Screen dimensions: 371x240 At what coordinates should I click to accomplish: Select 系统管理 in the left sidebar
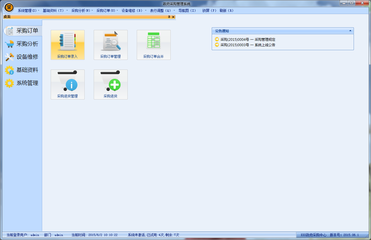(x=22, y=83)
